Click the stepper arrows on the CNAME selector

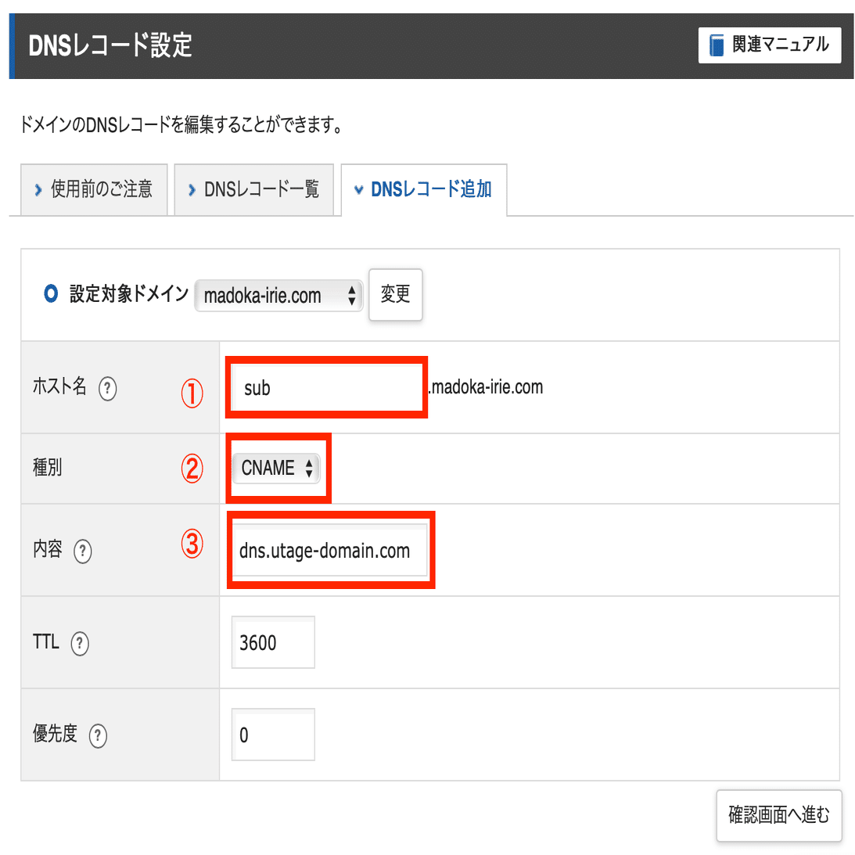[309, 468]
